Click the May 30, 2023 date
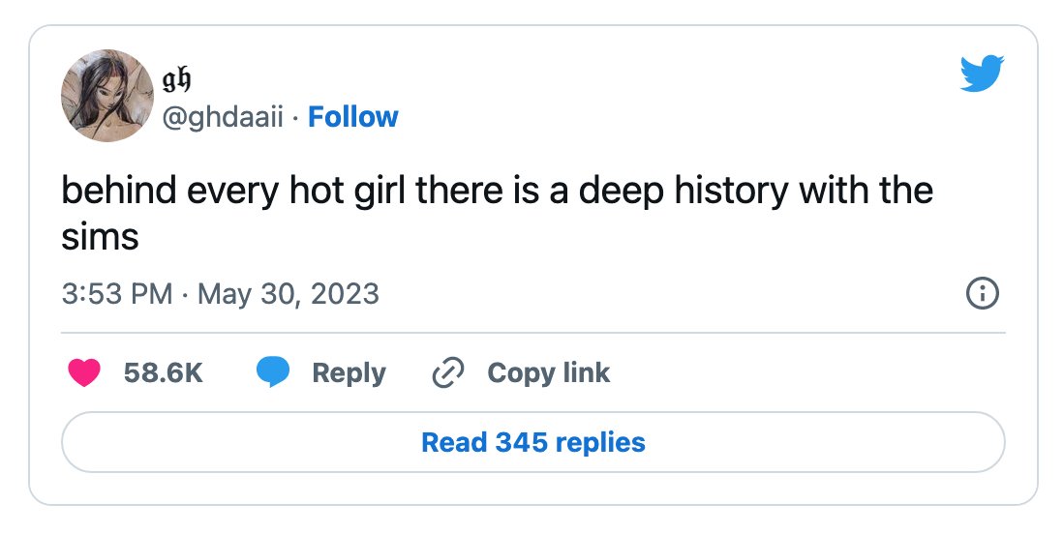This screenshot has width=1064, height=533. [289, 294]
